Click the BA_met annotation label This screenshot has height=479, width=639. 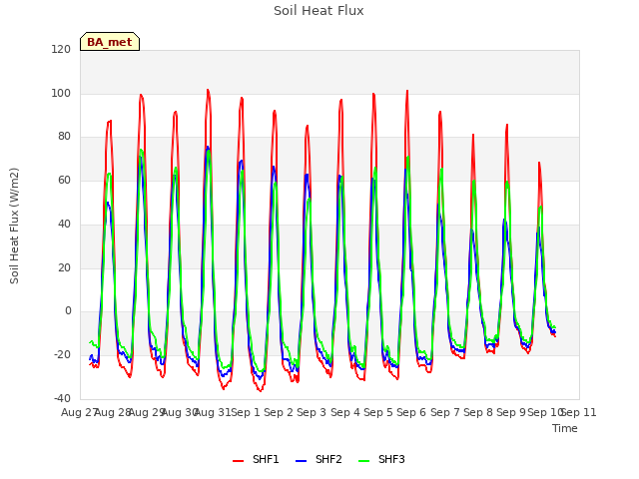110,42
